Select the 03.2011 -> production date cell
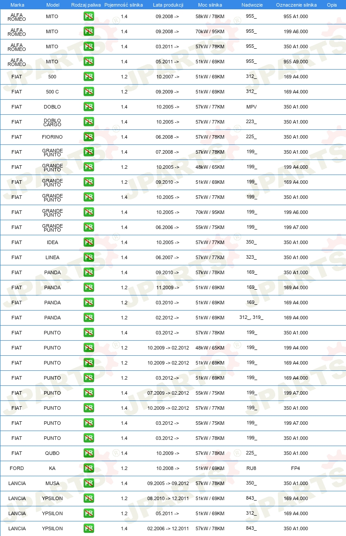Image resolution: width=346 pixels, height=536 pixels. coord(168,47)
